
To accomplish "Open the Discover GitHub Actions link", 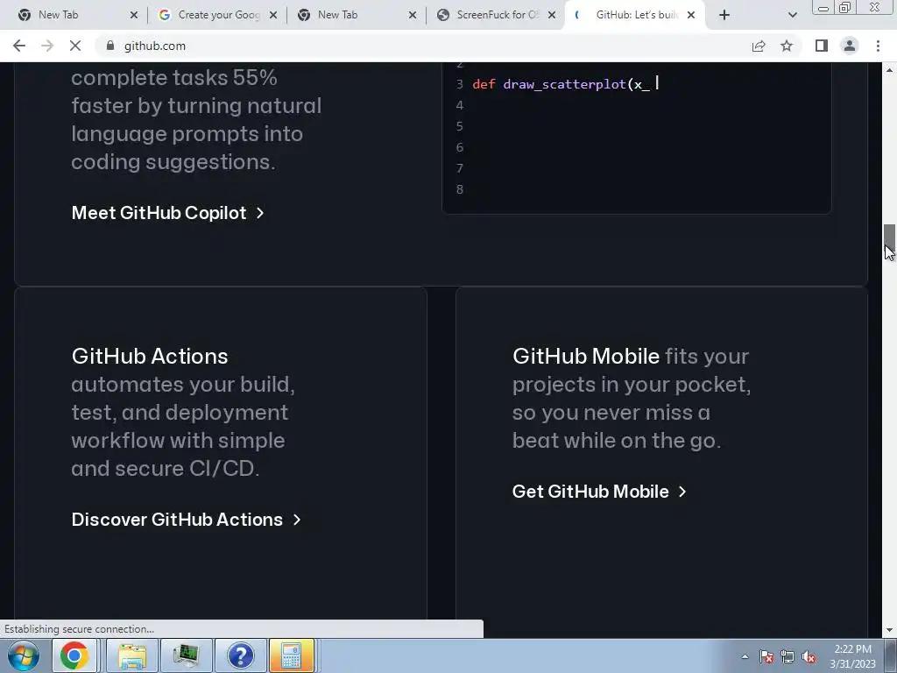I will click(186, 520).
